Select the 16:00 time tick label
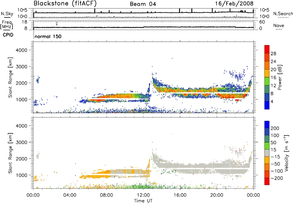The width and height of the screenshot is (293, 203). tap(180, 195)
